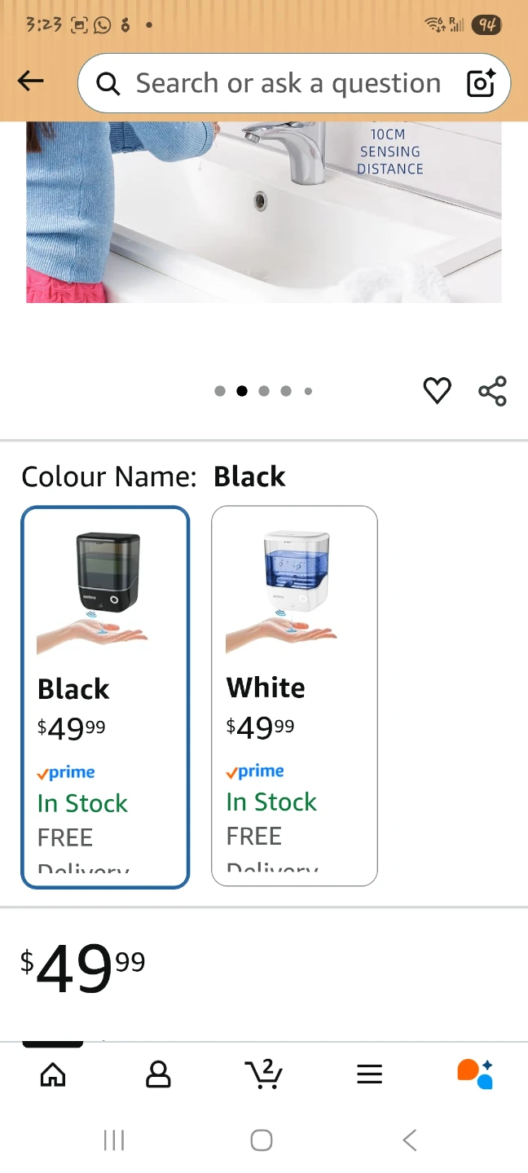The width and height of the screenshot is (528, 1173).
Task: Go to Home tab in bottom bar
Action: (53, 1074)
